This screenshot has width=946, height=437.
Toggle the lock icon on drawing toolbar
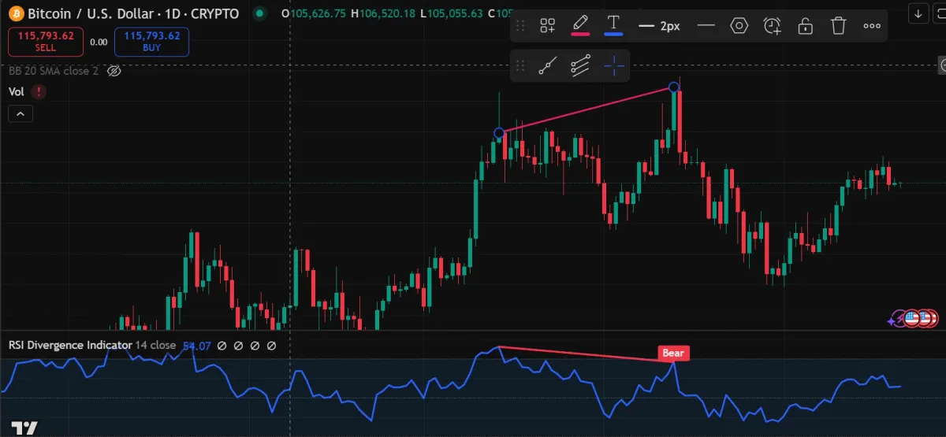(805, 26)
